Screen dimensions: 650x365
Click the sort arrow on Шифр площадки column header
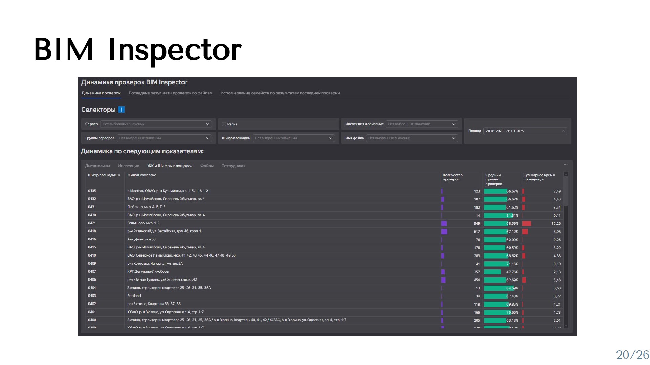119,175
